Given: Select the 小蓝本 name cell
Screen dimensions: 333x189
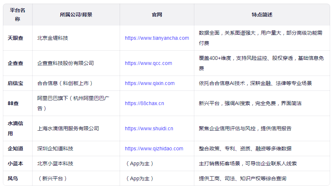Looking at the screenshot, I should click(x=15, y=163).
